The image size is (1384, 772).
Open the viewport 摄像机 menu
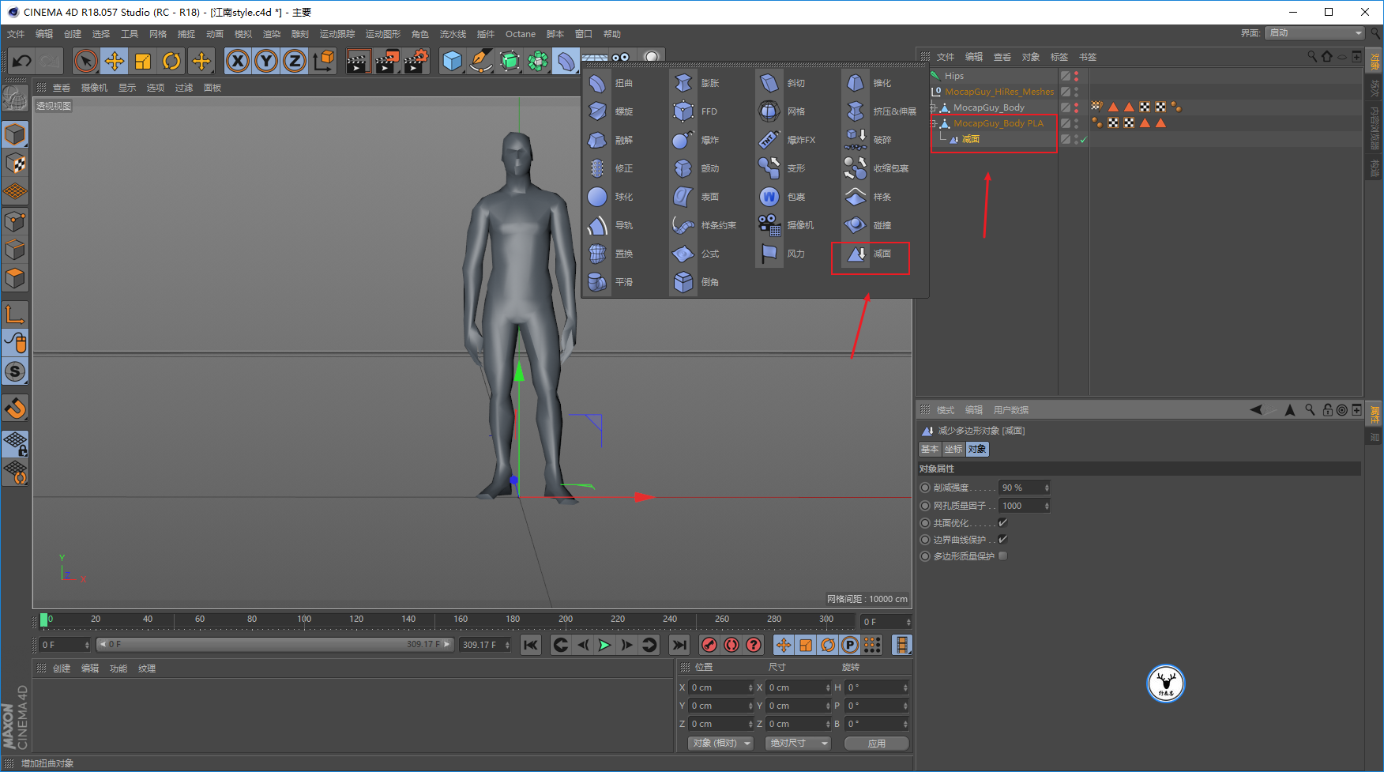pyautogui.click(x=94, y=88)
